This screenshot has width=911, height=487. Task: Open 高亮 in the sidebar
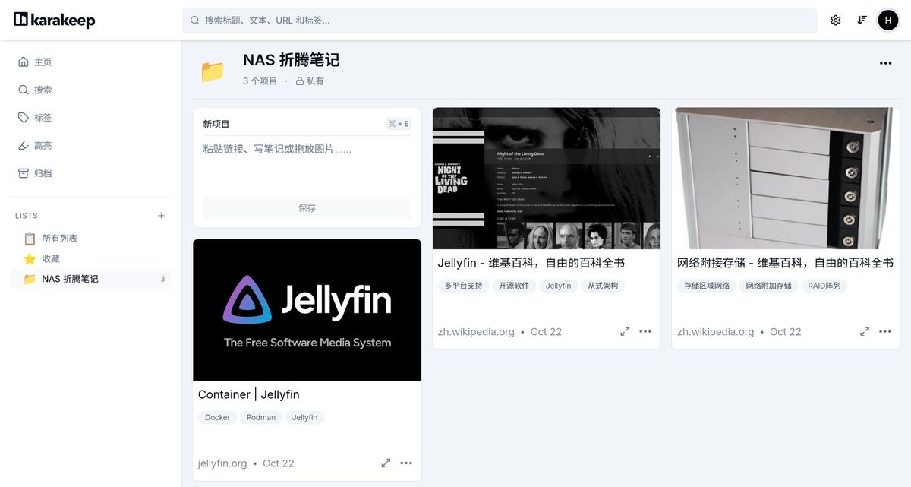pos(91,145)
